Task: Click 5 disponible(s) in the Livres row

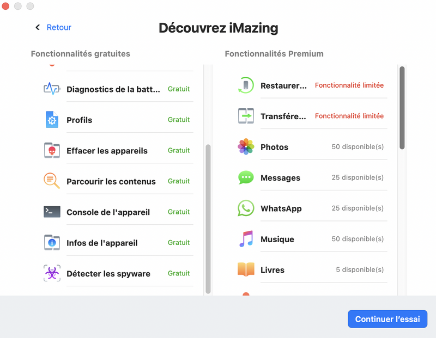Action: point(360,269)
